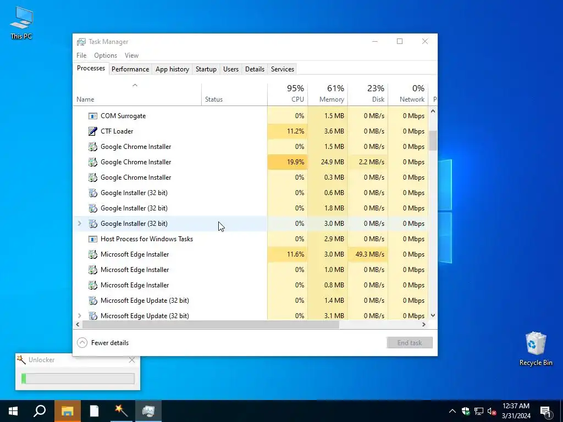563x422 pixels.
Task: Click the CTF Loader pen icon
Action: (92, 131)
